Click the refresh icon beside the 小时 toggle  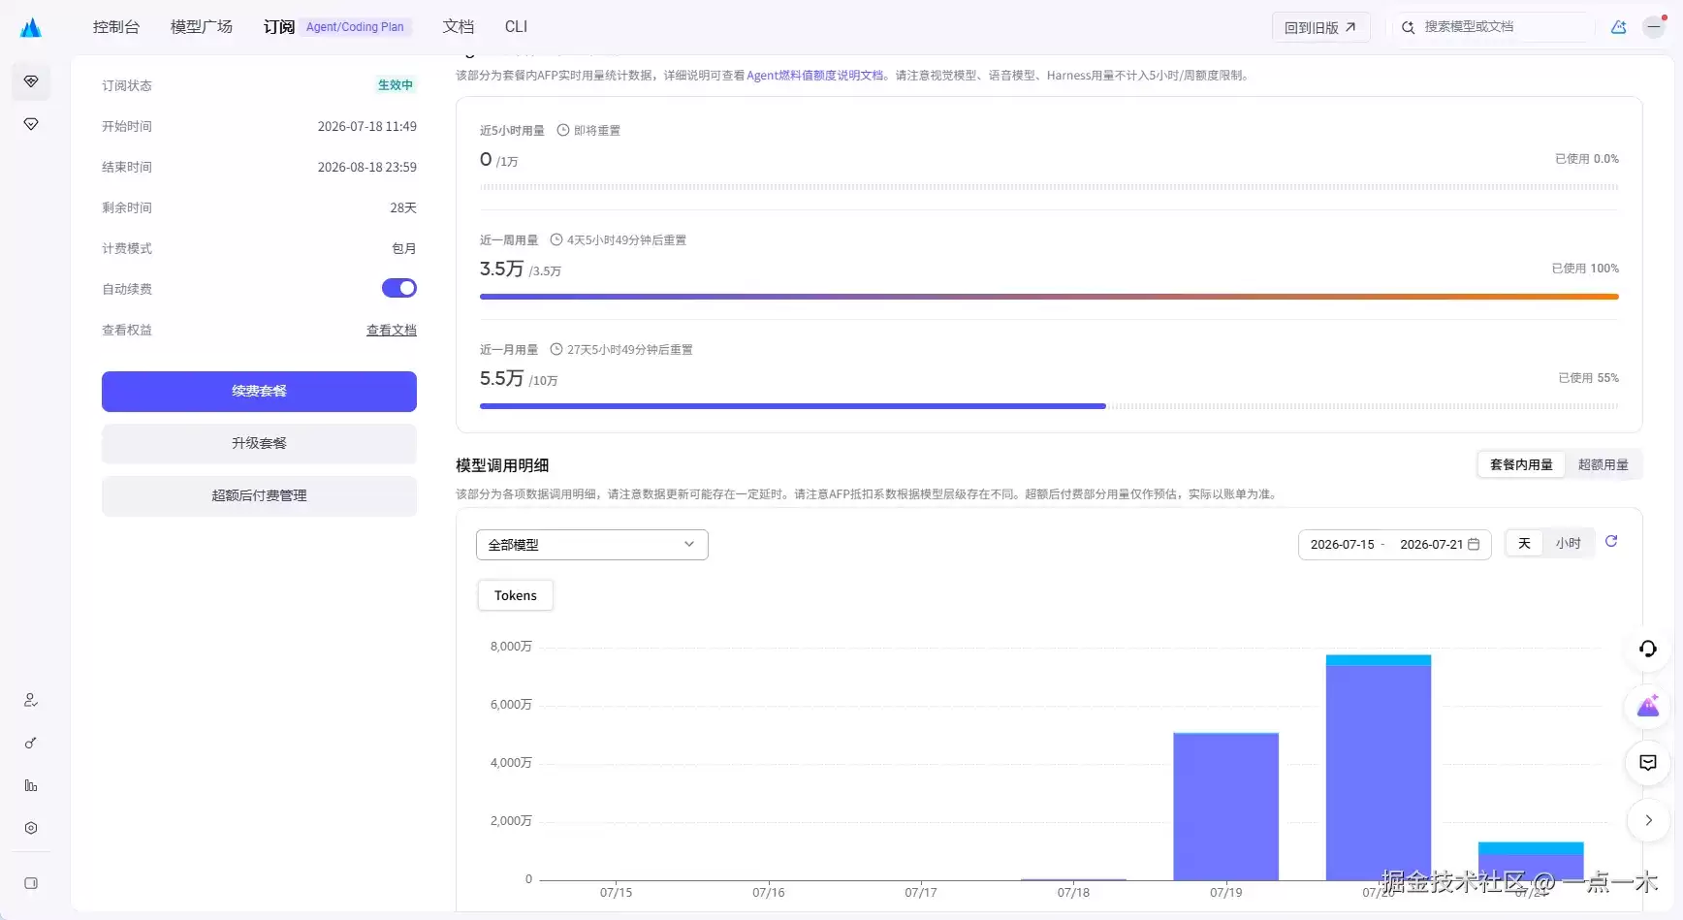(1611, 542)
